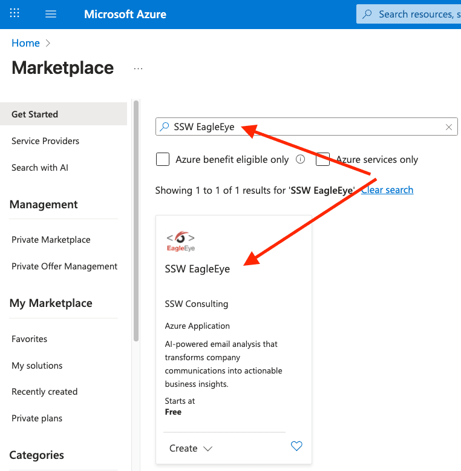Open Search with AI in sidebar
Viewport: 461px width, 471px height.
point(39,167)
